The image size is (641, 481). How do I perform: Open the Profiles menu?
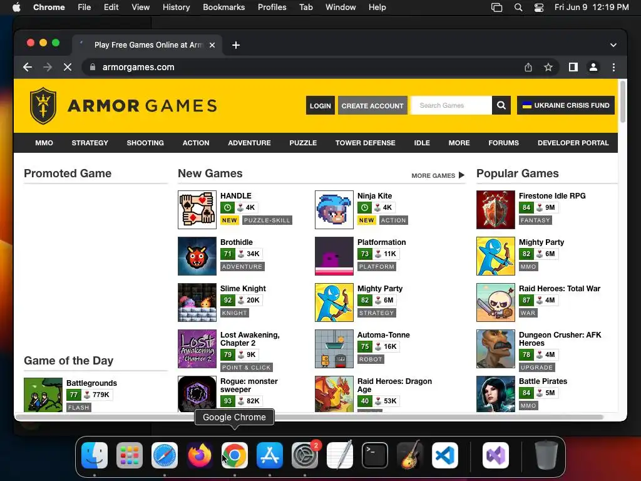(272, 8)
